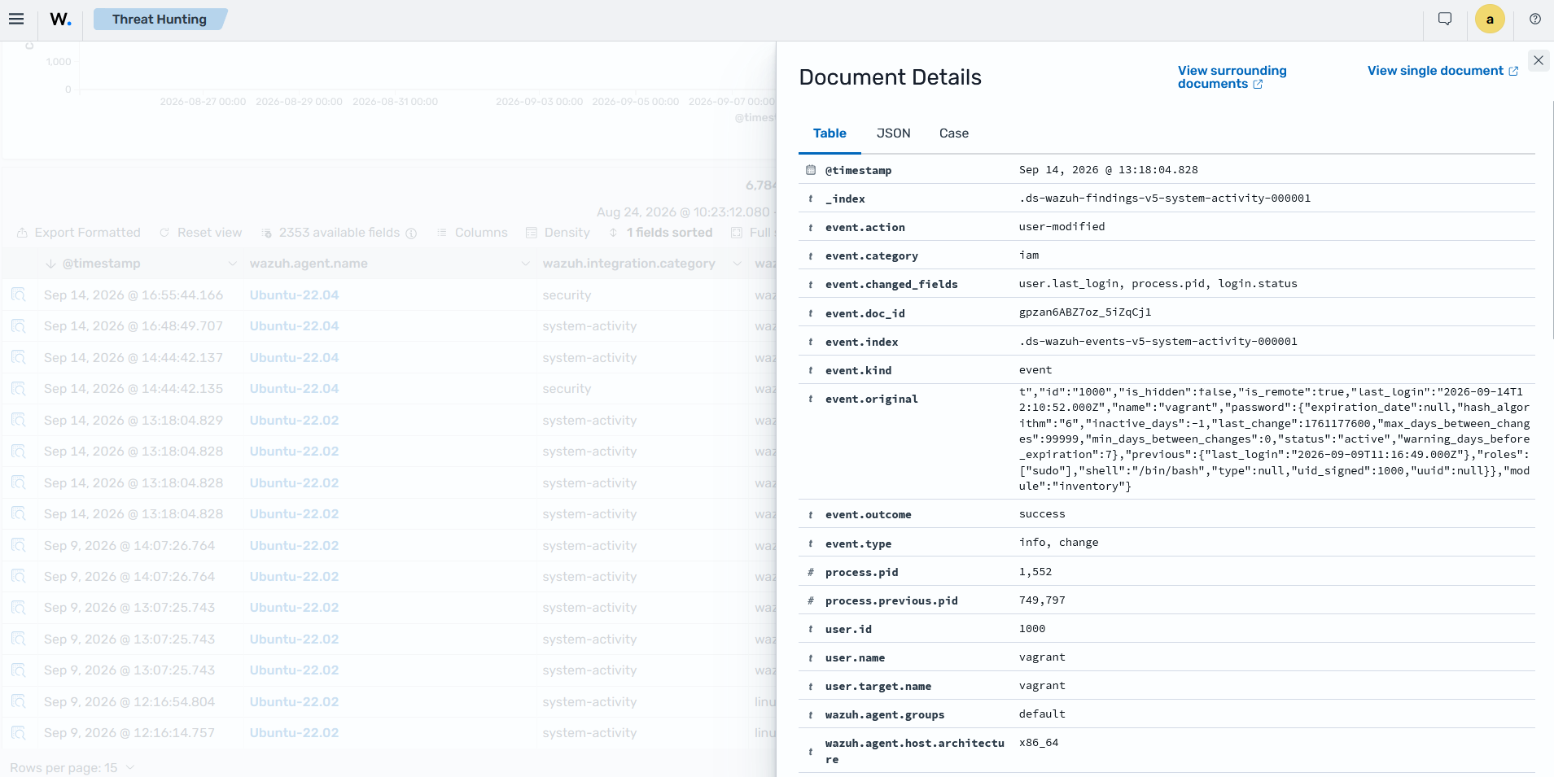The height and width of the screenshot is (777, 1554).
Task: Open the Columns selector
Action: [472, 233]
